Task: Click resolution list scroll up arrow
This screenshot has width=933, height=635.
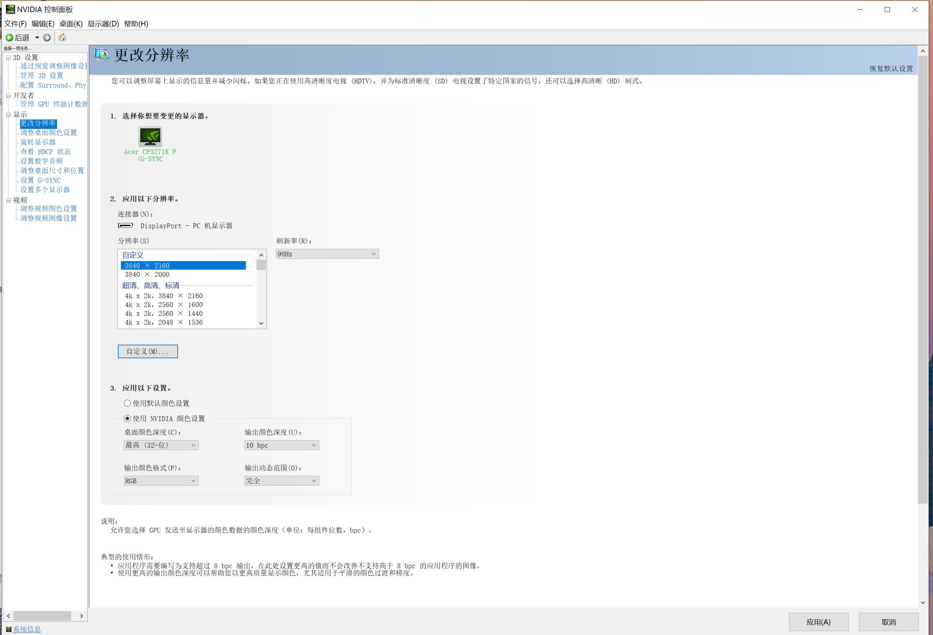Action: coord(261,255)
